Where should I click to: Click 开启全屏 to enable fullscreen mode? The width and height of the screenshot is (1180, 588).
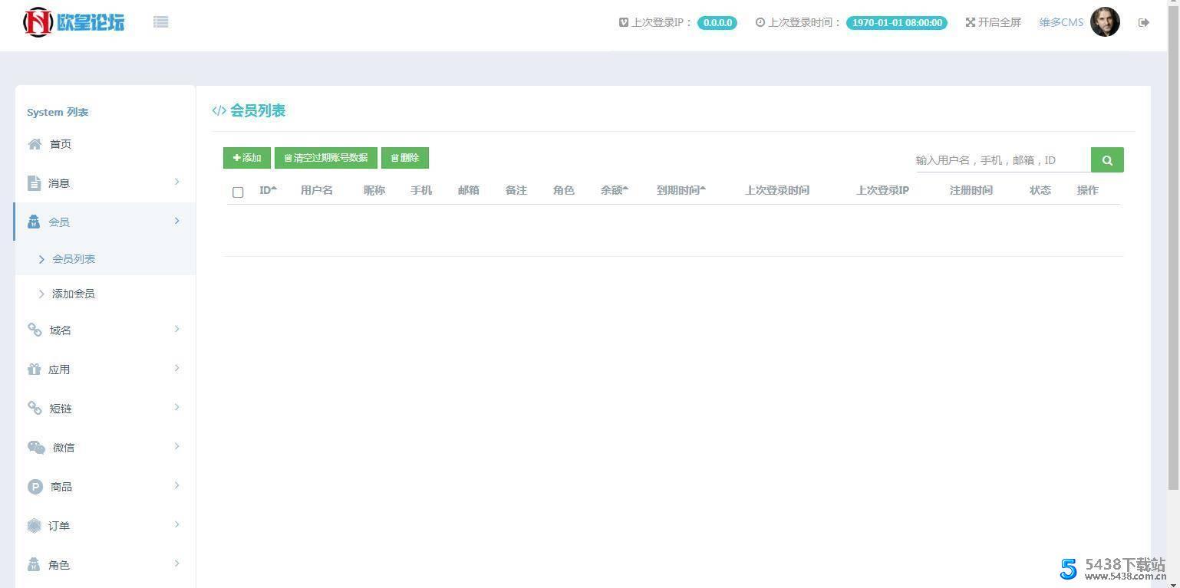point(993,22)
